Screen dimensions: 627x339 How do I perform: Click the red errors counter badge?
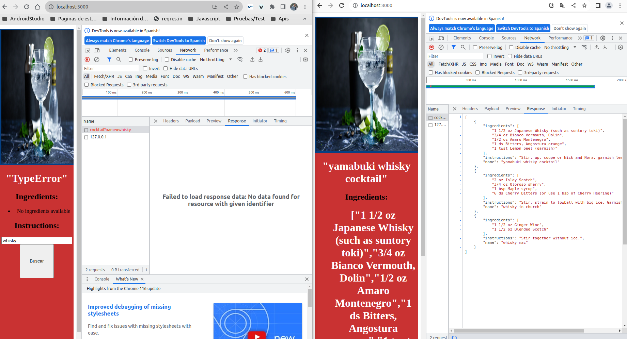262,50
